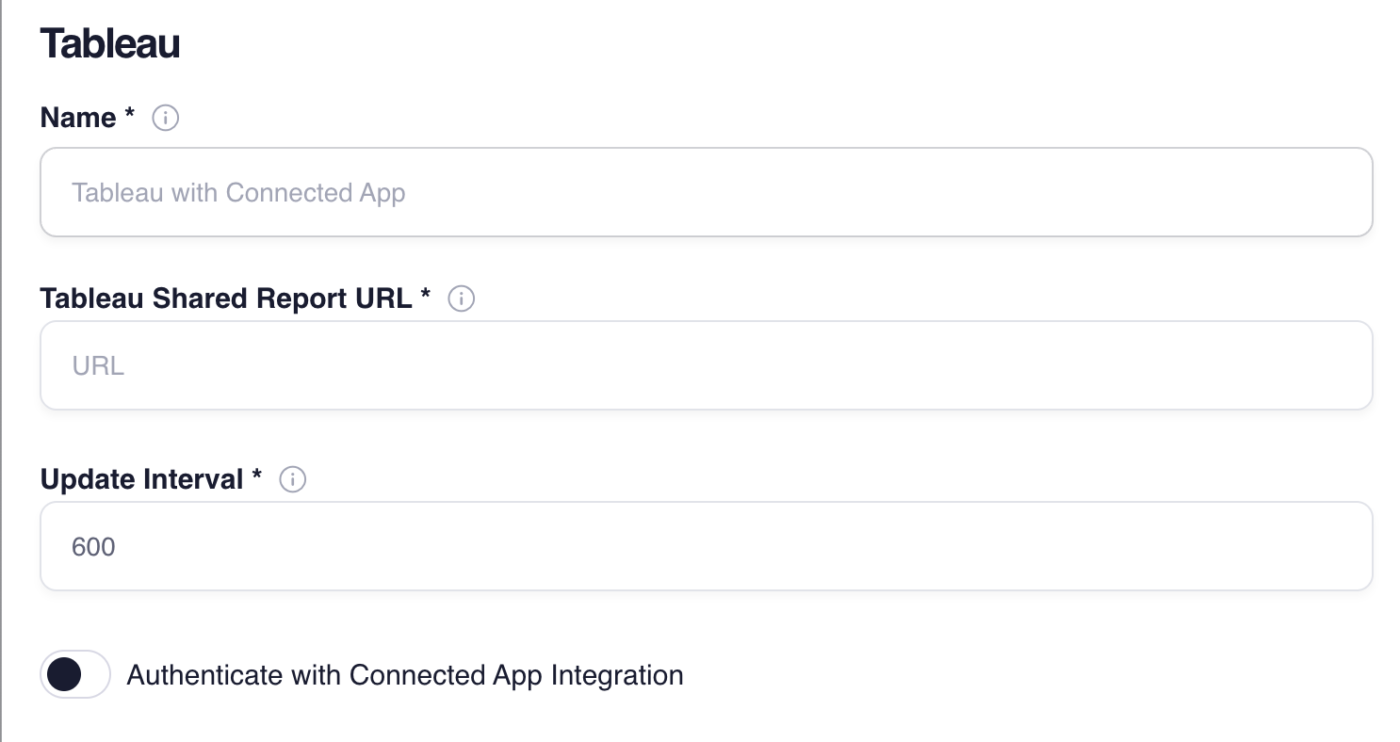
Task: Click the vertical panel border on left edge
Action: 2,371
